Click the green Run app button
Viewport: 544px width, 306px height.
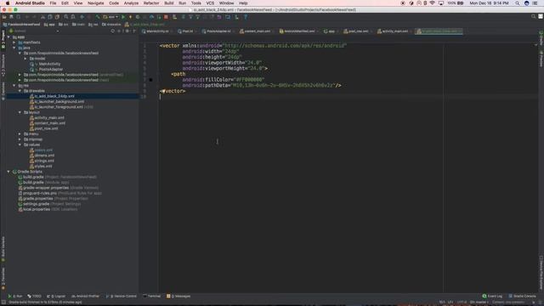(x=123, y=17)
